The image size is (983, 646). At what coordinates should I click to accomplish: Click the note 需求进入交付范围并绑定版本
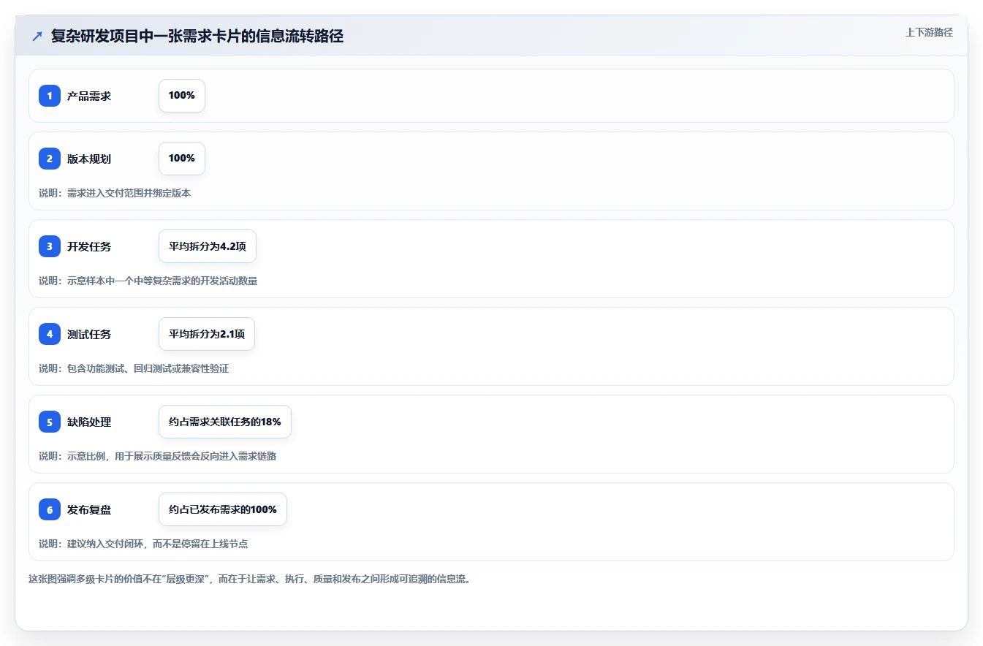pos(115,193)
